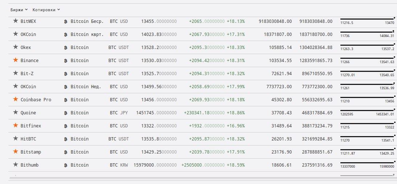Click the Binance price range bar
Viewport: 397px width, 184px height.
click(367, 58)
